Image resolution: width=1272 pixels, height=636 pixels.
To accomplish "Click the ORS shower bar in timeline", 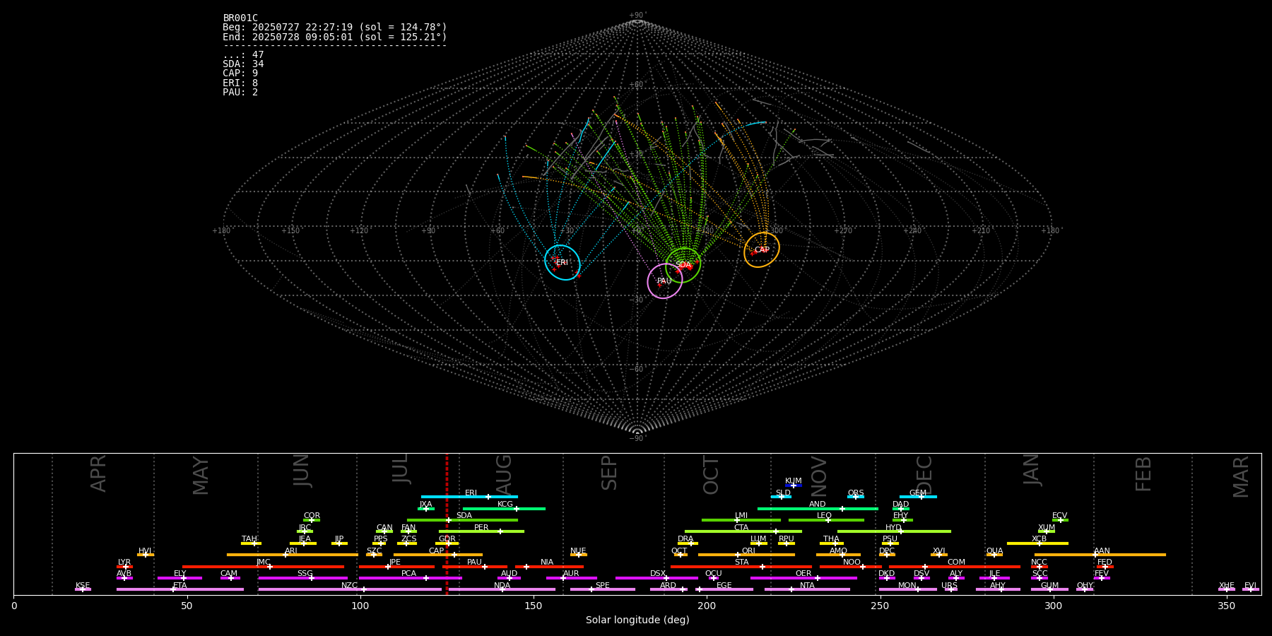I will click(x=856, y=497).
